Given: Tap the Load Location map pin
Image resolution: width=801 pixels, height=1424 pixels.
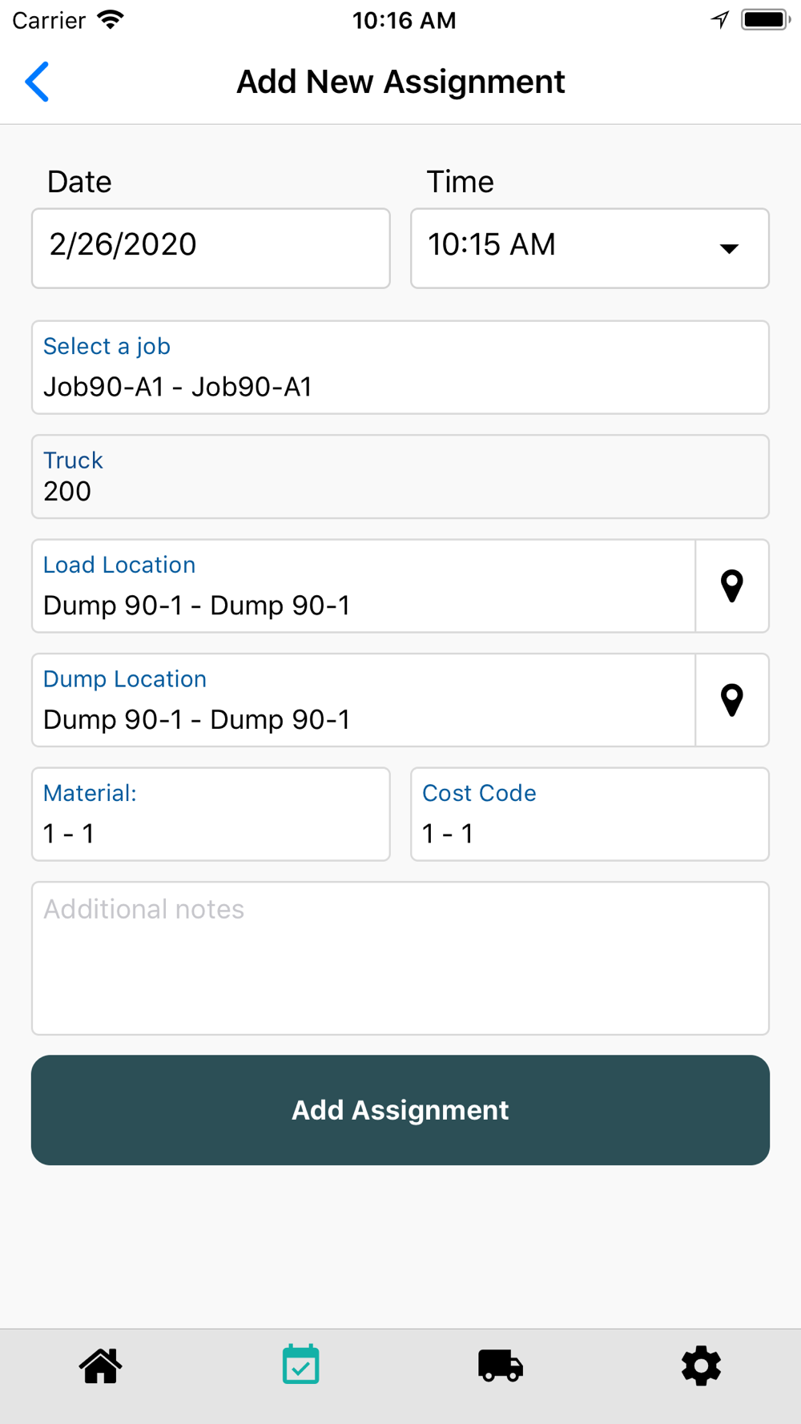Looking at the screenshot, I should tap(731, 586).
